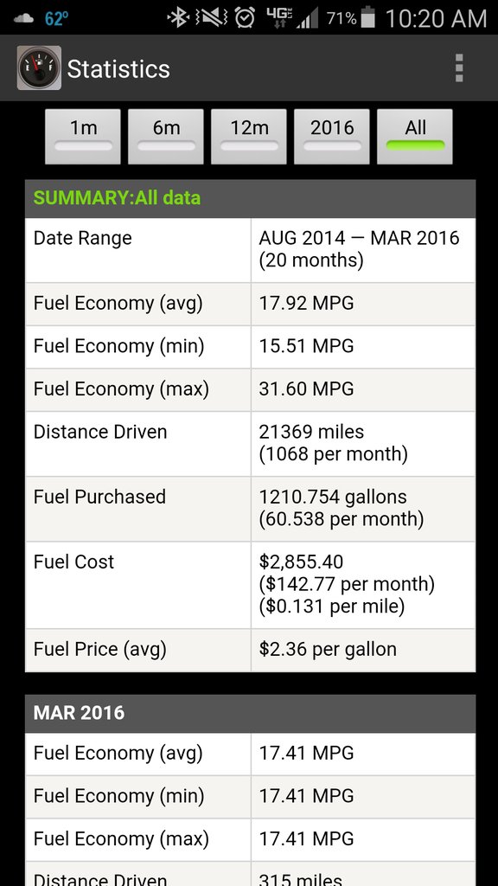
Task: Tap the weather cloud icon in status bar
Action: coord(23,19)
